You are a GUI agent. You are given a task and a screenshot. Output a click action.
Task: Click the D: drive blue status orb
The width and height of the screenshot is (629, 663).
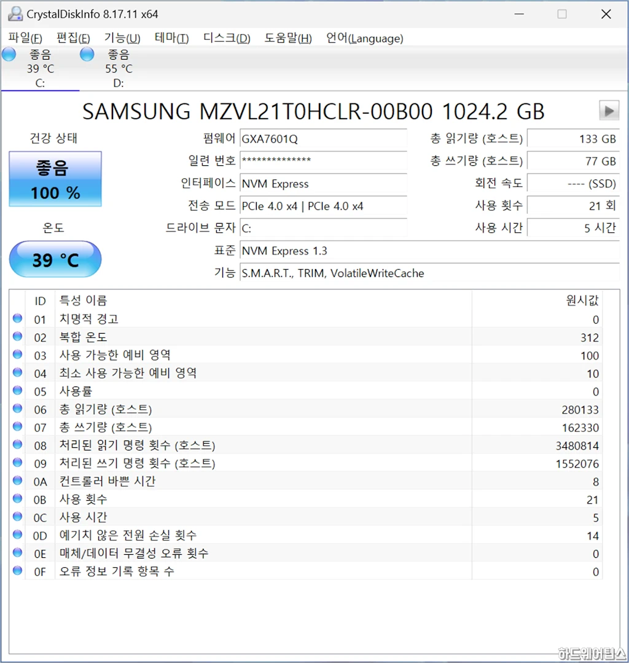coord(87,54)
